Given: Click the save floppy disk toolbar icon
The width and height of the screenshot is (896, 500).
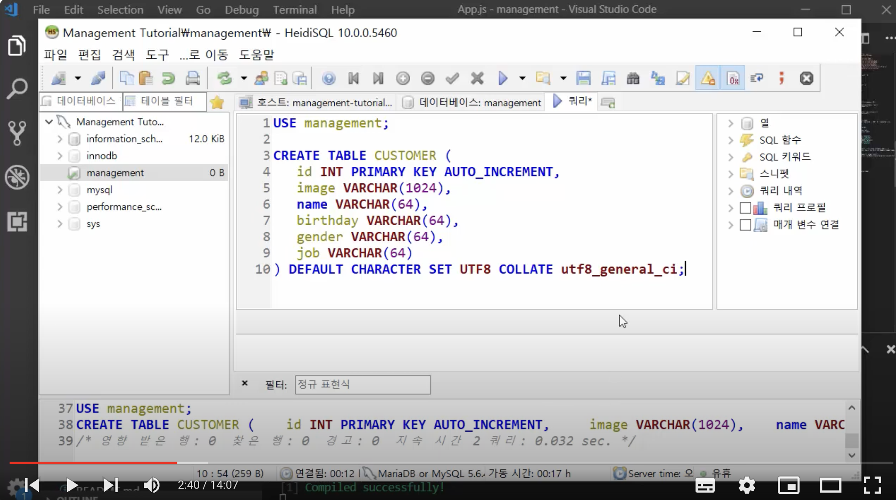Looking at the screenshot, I should pos(583,78).
